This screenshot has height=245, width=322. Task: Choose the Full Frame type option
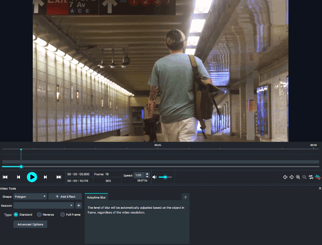pos(63,214)
